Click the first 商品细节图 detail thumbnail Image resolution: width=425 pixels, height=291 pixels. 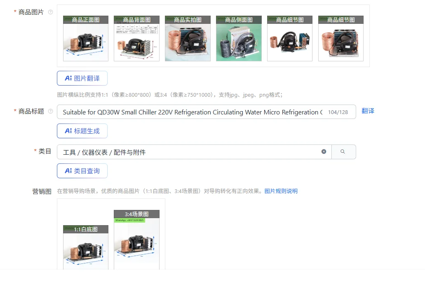(x=290, y=38)
